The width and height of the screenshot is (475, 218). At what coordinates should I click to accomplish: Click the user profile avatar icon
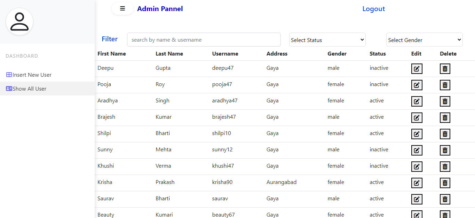coord(19,21)
